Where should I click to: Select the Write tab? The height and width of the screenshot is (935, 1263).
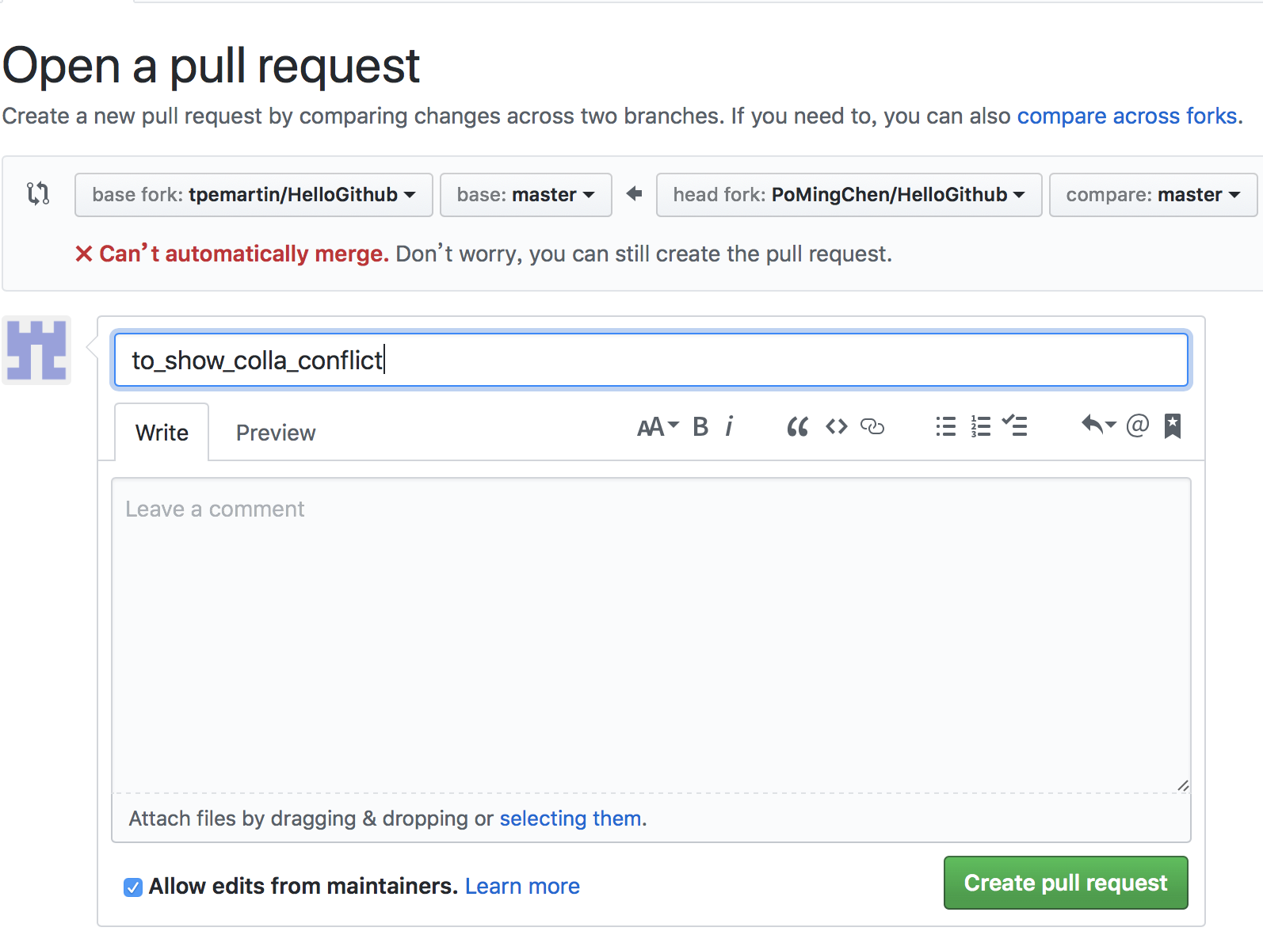[x=162, y=433]
